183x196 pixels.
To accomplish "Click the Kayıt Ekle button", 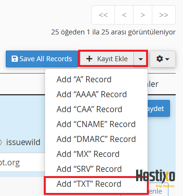I will (107, 59).
